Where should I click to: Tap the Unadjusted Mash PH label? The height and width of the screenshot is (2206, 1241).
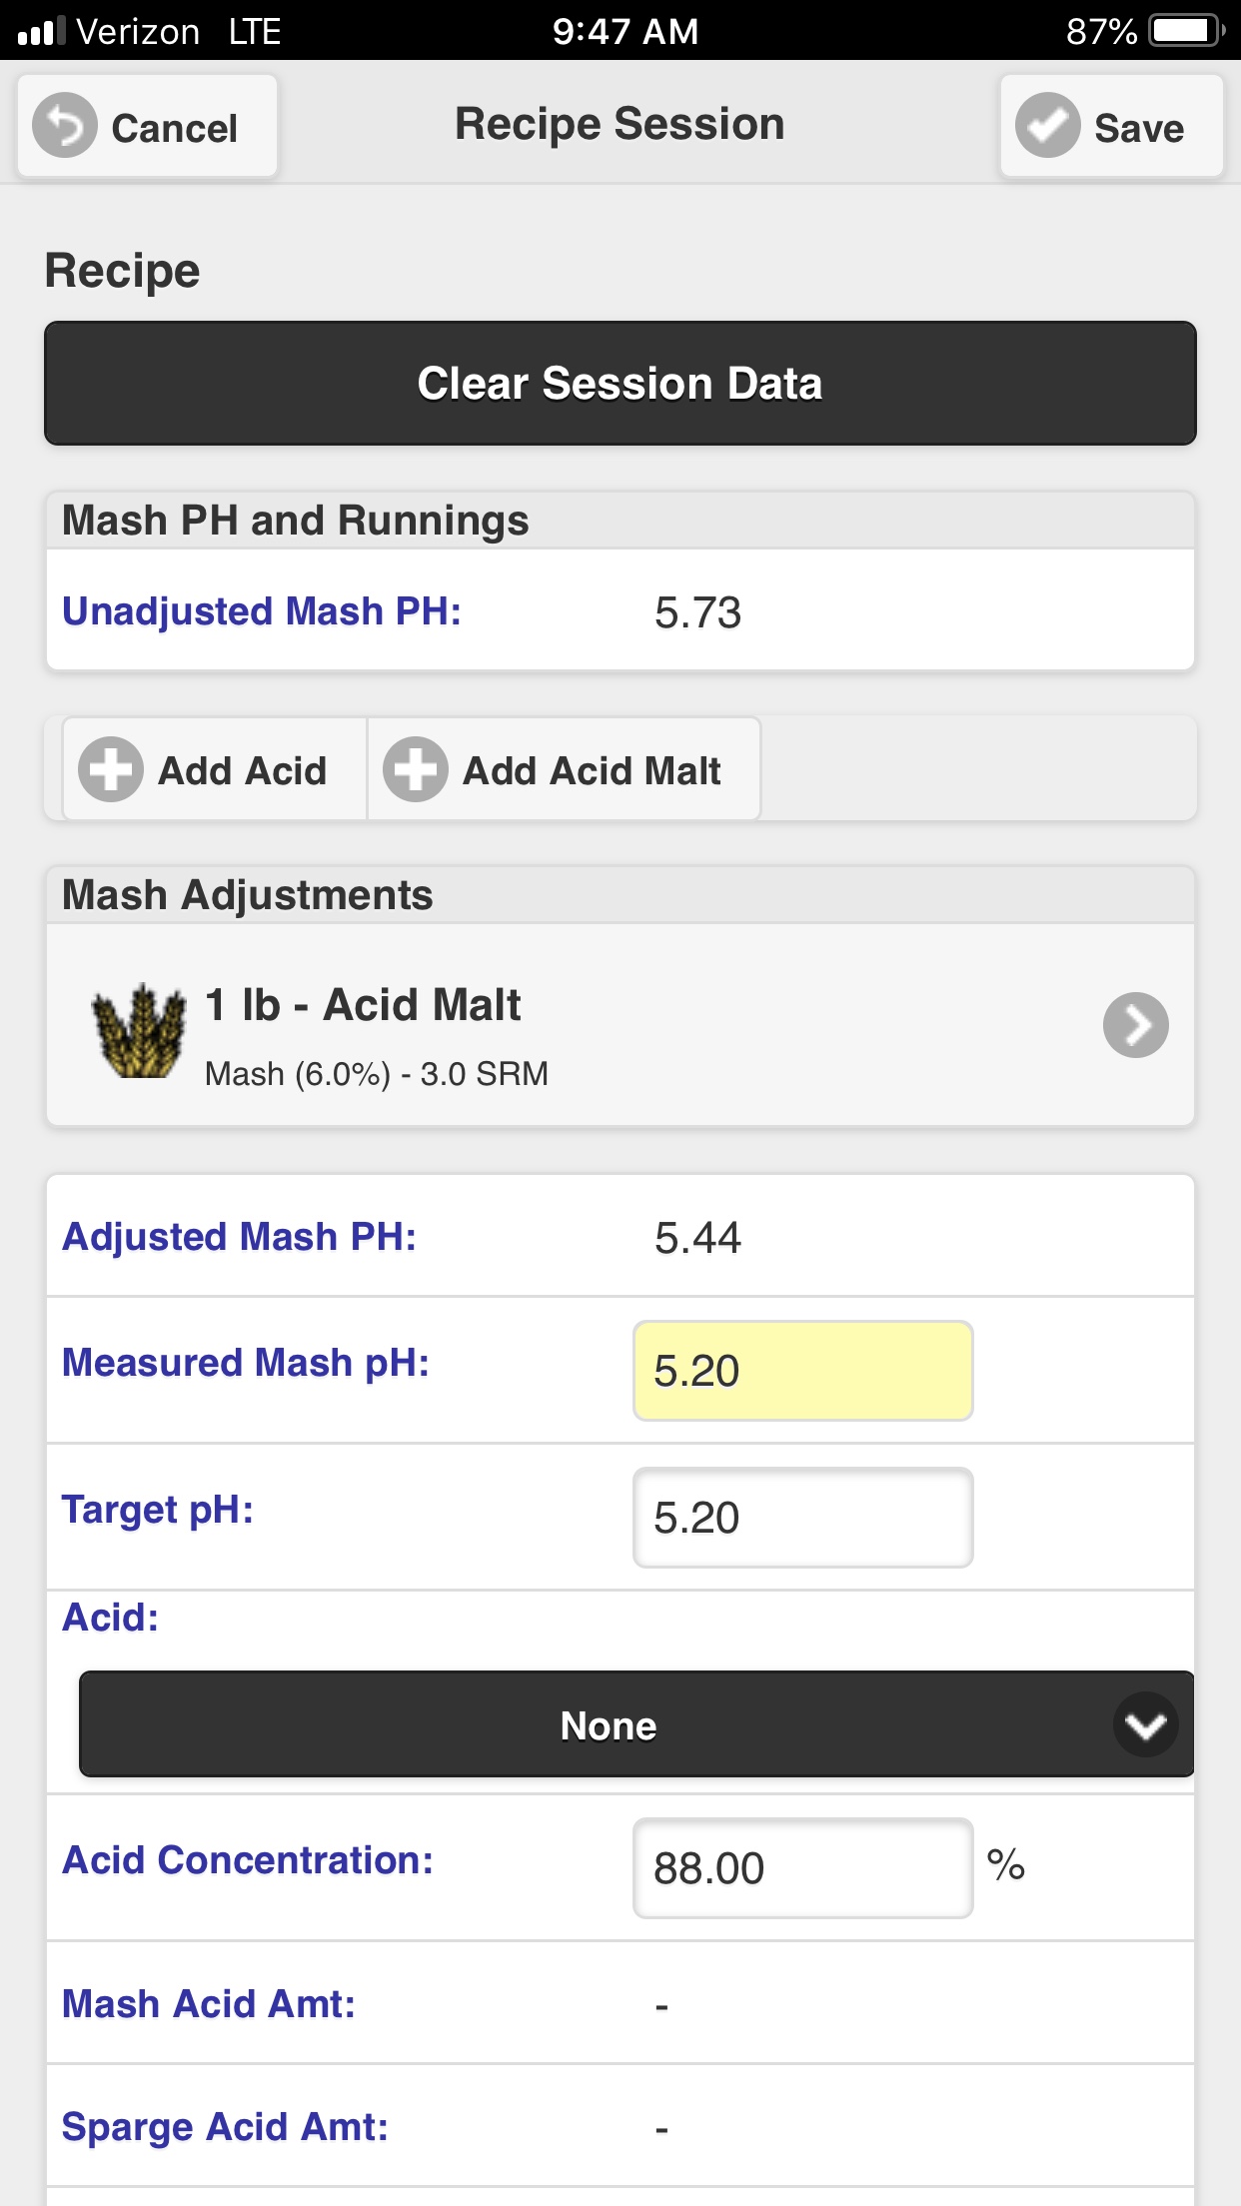[262, 611]
